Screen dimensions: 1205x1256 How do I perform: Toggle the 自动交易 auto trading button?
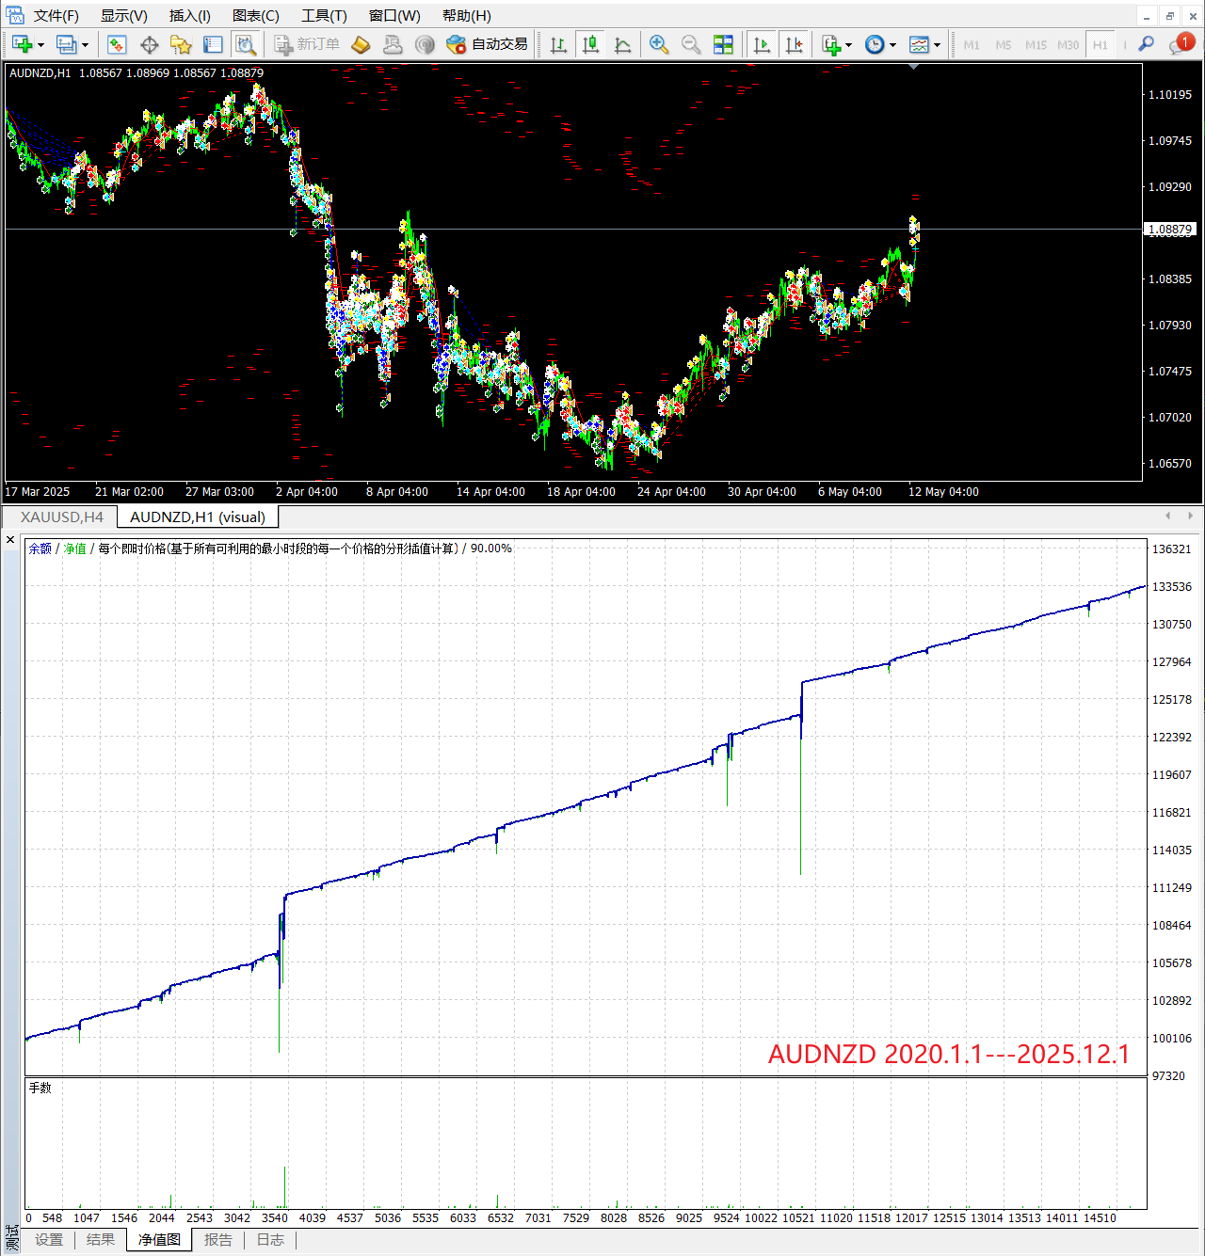(x=487, y=44)
